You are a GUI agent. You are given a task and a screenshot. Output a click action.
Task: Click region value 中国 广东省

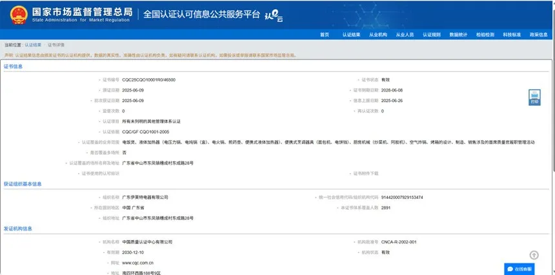133,208
